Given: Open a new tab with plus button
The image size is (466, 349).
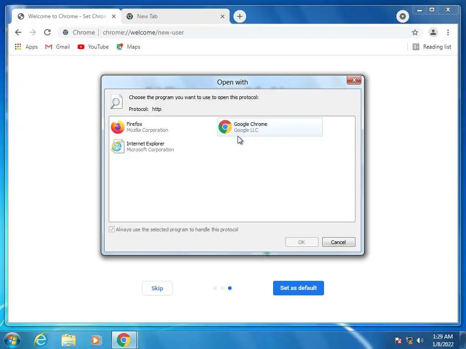Looking at the screenshot, I should tap(239, 16).
